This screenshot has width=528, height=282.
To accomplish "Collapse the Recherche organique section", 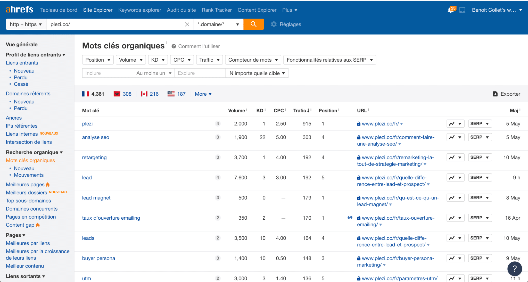I will 34,152.
